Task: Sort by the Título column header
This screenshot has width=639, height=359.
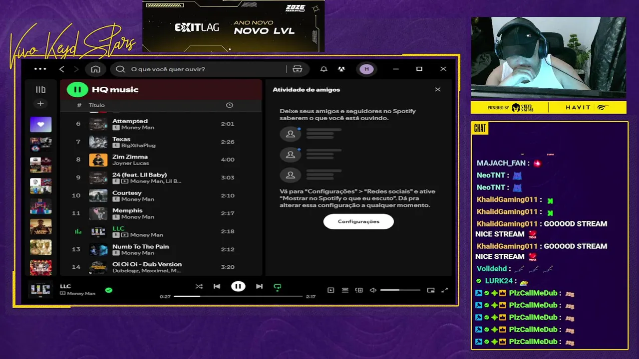Action: tap(97, 105)
